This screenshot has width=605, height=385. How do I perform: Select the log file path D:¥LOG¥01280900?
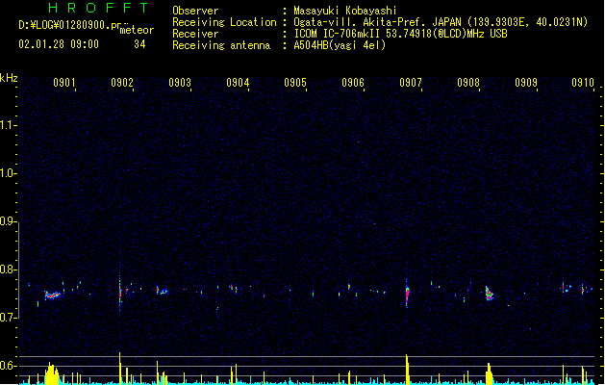pos(69,25)
